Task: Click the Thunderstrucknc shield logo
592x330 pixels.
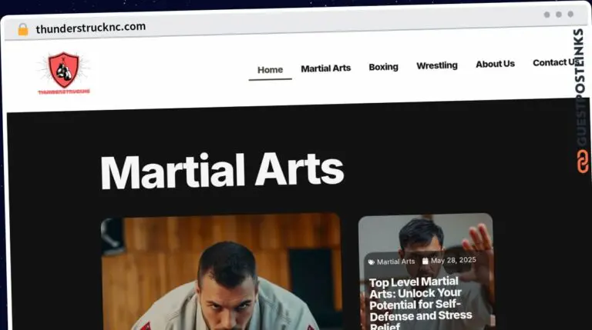Action: pos(64,73)
